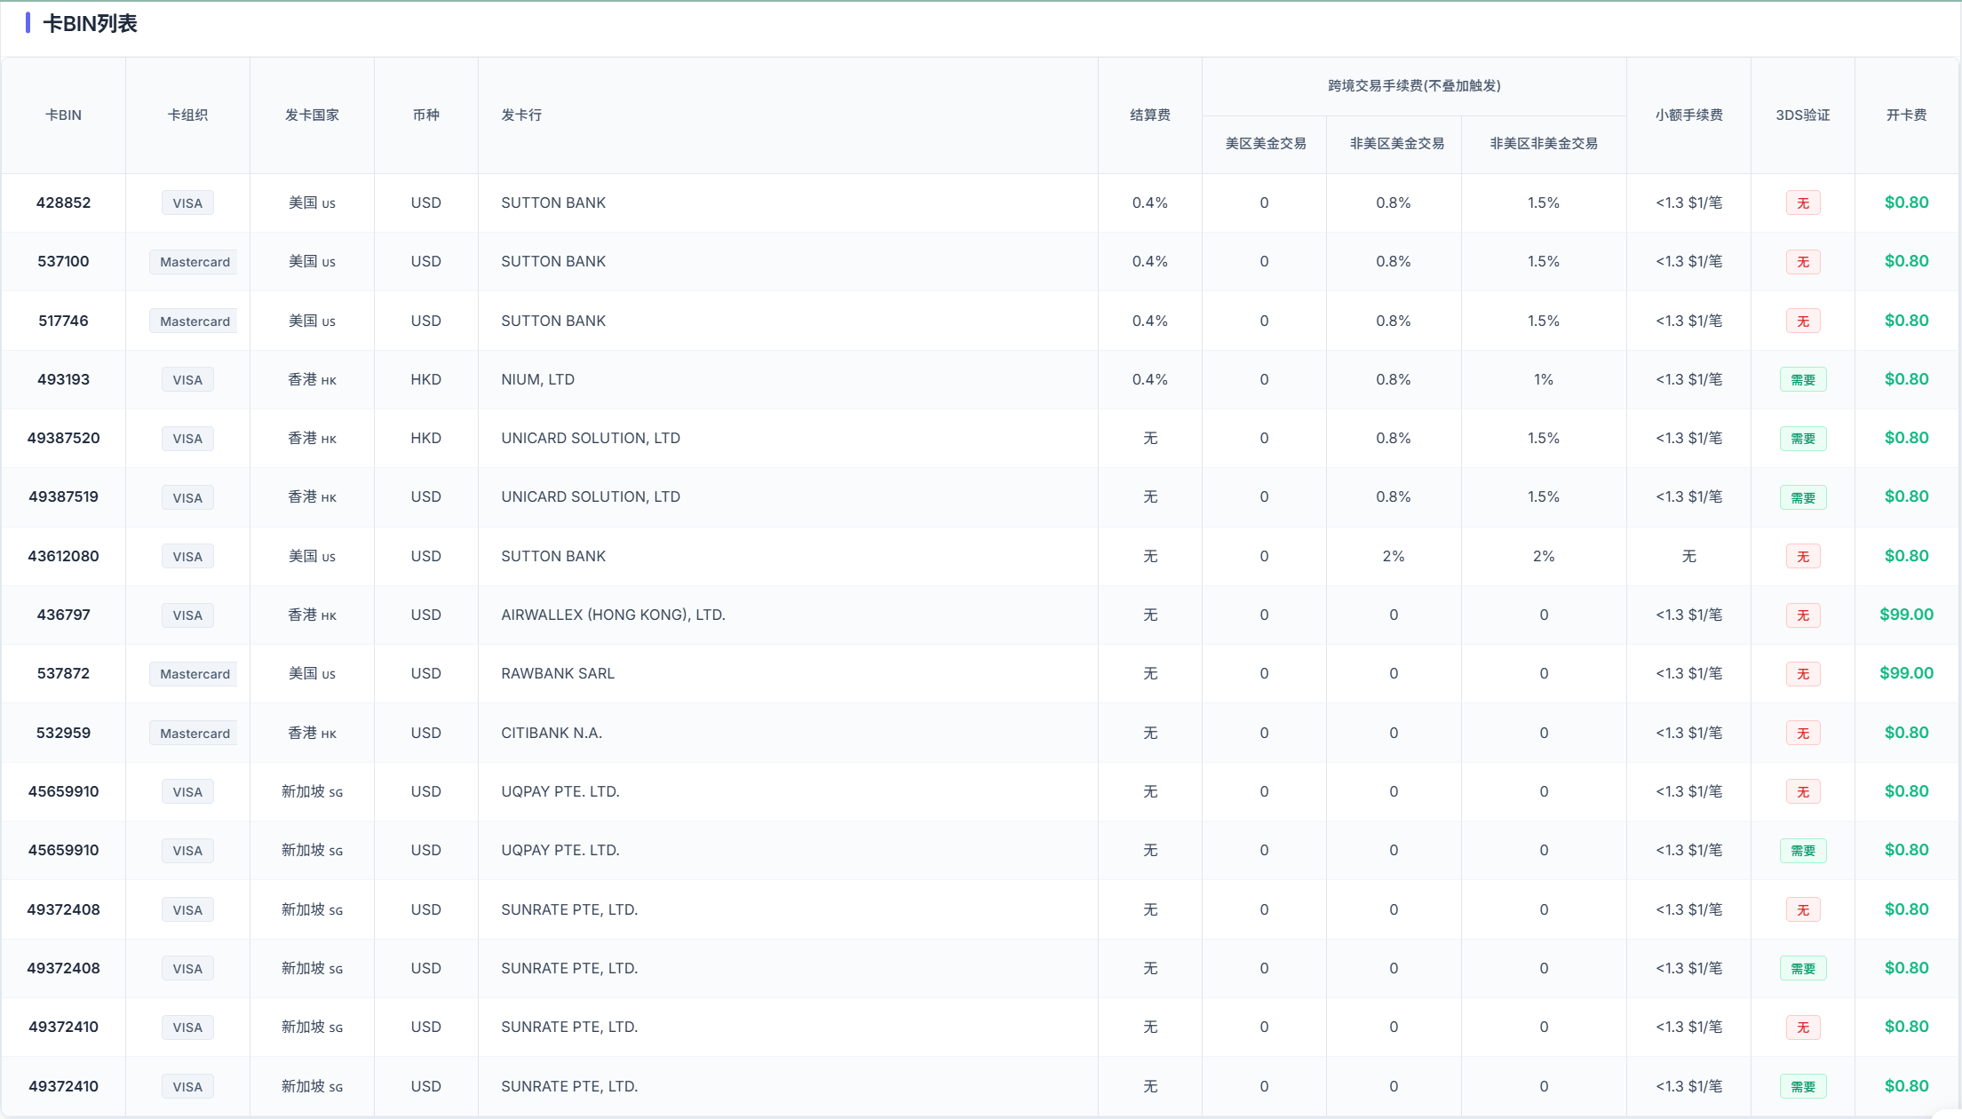Click the NIUM, LTD issuer cell

[537, 379]
